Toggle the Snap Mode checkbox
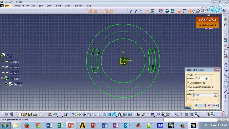This screenshot has width=229, height=129. point(188,100)
